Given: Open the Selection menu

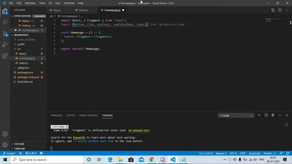Looking at the screenshot, I should pos(30,3).
